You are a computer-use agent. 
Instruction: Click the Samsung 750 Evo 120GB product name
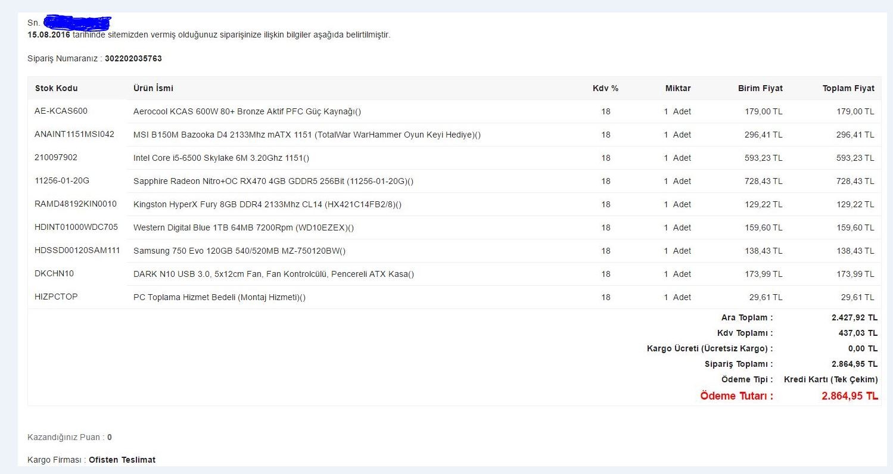(x=239, y=251)
